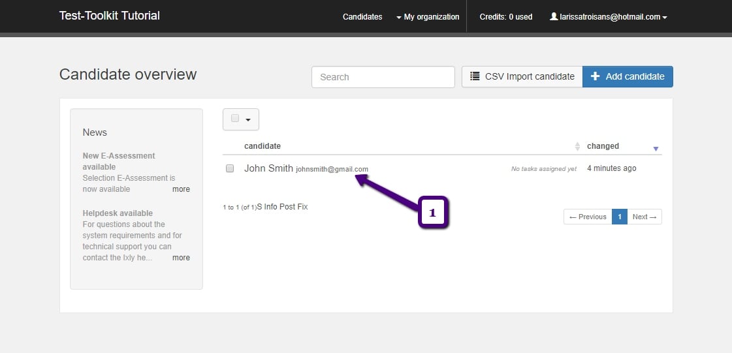Viewport: 732px width, 353px height.
Task: Click the list icon on CSV Import
Action: click(475, 76)
